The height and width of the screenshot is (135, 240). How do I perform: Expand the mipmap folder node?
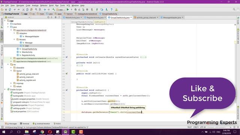coord(11,83)
